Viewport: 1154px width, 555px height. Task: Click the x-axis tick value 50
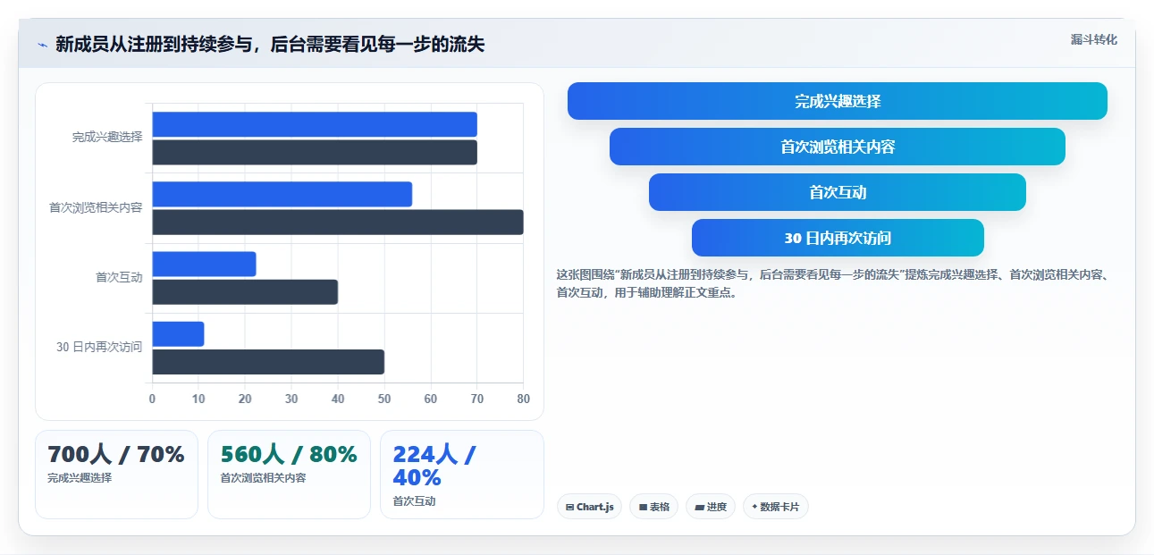(x=384, y=399)
